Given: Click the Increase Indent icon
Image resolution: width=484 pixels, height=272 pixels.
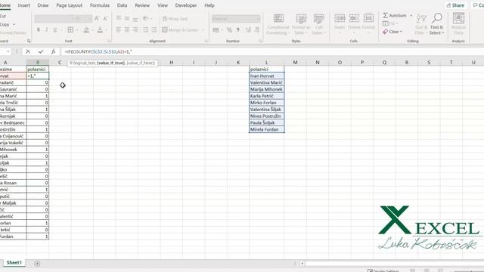Looking at the screenshot, I should coord(154,30).
